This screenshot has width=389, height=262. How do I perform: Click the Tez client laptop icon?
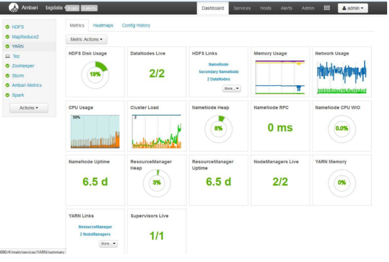coord(7,56)
